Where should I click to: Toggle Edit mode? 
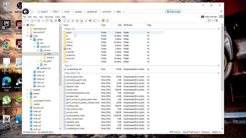pos(173,11)
